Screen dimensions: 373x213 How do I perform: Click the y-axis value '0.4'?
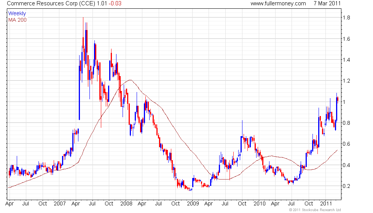(x=346, y=165)
